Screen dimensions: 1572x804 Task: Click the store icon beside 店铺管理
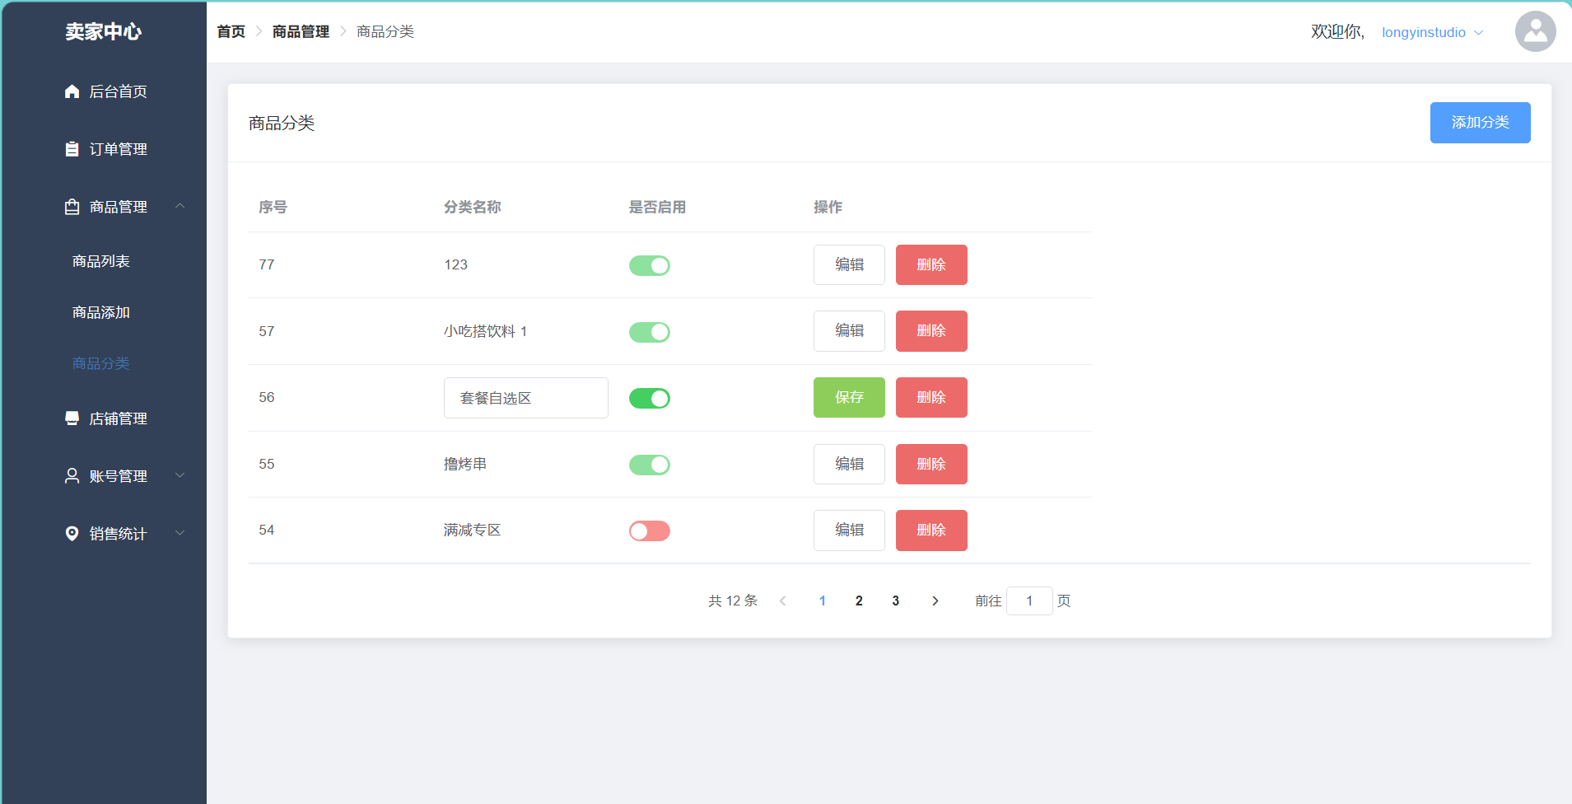click(x=72, y=418)
